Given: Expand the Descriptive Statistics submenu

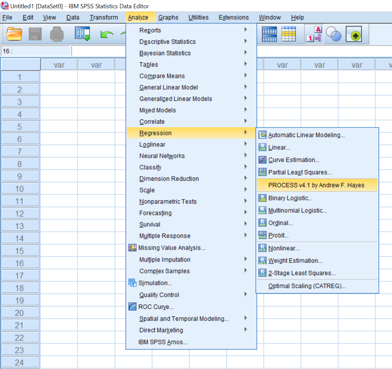Looking at the screenshot, I should pyautogui.click(x=167, y=42).
